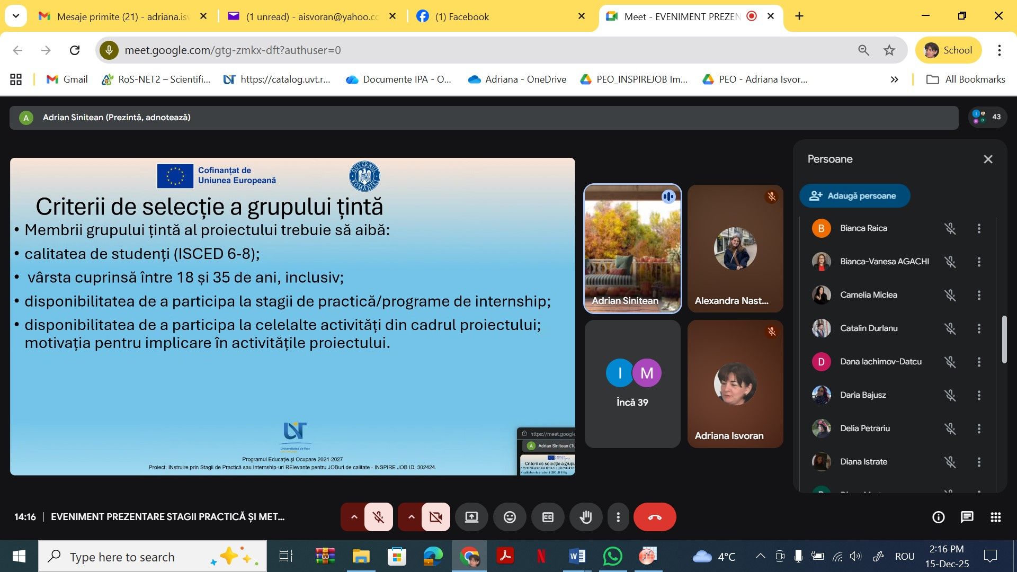Open the chat messages icon
The image size is (1017, 572).
click(967, 517)
